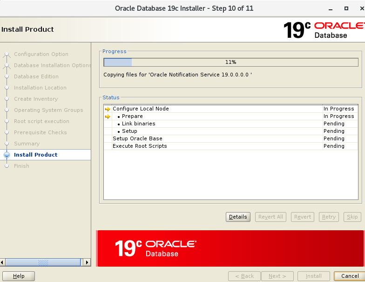The height and width of the screenshot is (282, 365).
Task: Click the Configuration Option step node icon
Action: (x=7, y=55)
